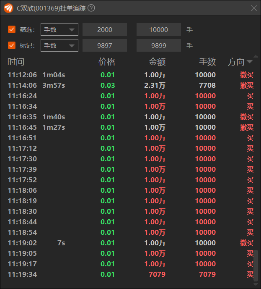
Task: Sort by the 价格 column header
Action: pyautogui.click(x=107, y=62)
